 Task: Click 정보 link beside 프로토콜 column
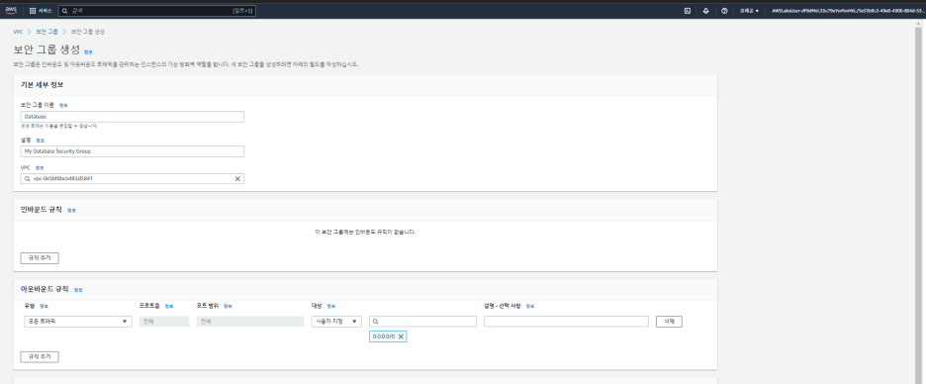(169, 306)
